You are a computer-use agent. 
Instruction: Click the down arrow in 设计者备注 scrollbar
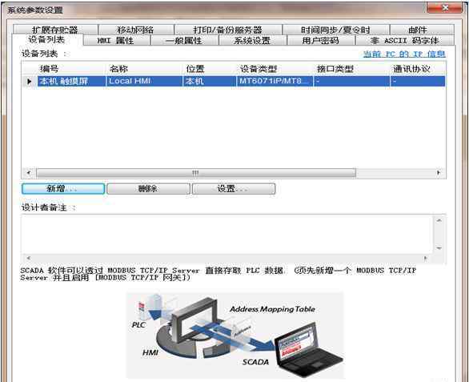439,248
